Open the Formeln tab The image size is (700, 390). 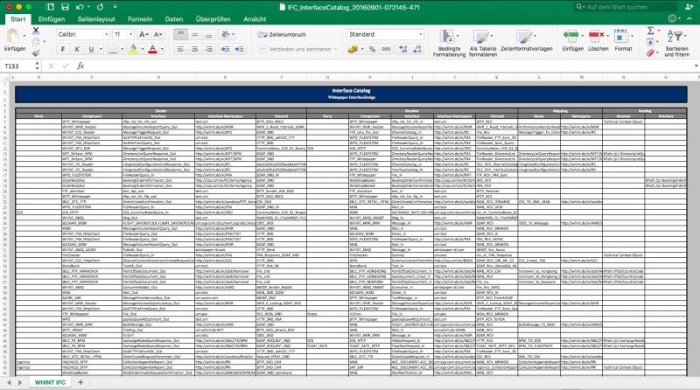pyautogui.click(x=140, y=19)
